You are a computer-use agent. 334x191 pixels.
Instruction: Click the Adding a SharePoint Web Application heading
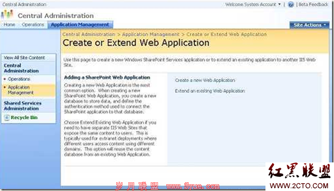click(x=107, y=78)
